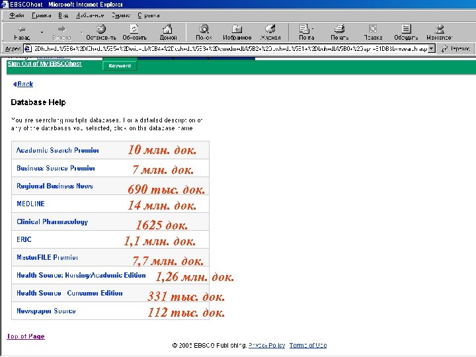Expand the address bar dropdown list
The width and height of the screenshot is (476, 357).
tap(431, 48)
